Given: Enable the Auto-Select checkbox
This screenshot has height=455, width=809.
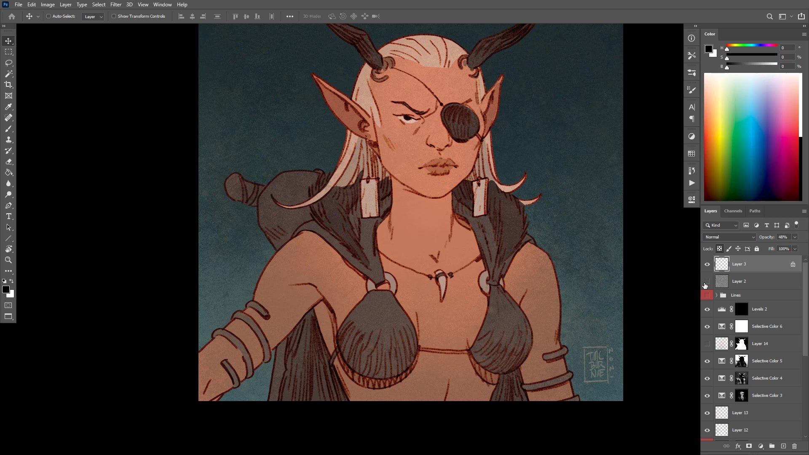Looking at the screenshot, I should (48, 16).
